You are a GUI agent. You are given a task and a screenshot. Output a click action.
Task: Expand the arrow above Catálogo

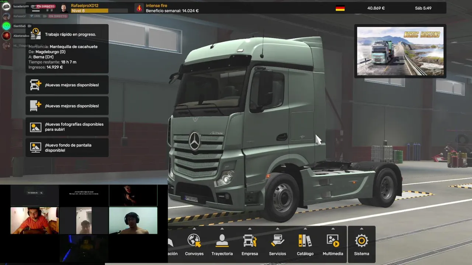click(x=305, y=229)
